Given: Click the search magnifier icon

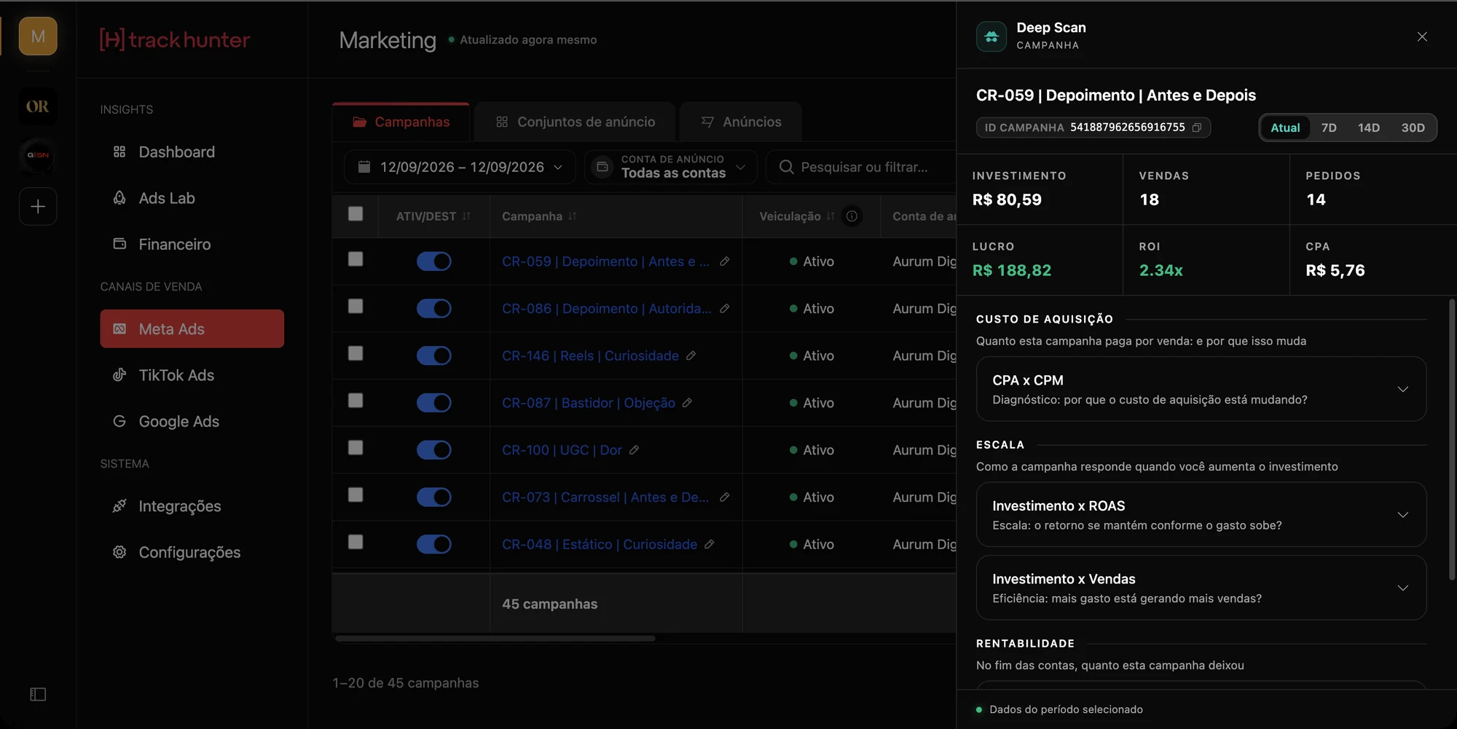Looking at the screenshot, I should point(786,168).
